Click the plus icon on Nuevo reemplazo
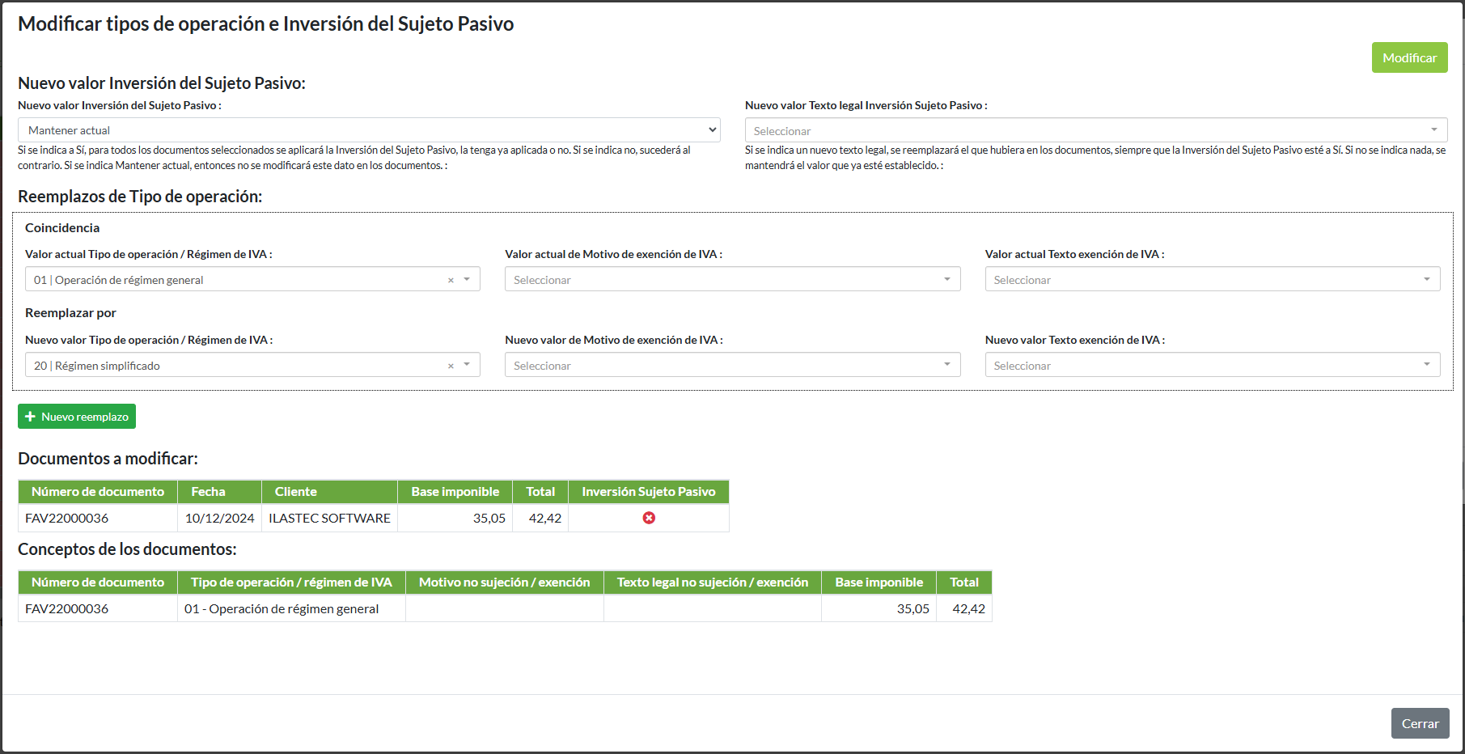This screenshot has height=754, width=1465. (x=30, y=417)
